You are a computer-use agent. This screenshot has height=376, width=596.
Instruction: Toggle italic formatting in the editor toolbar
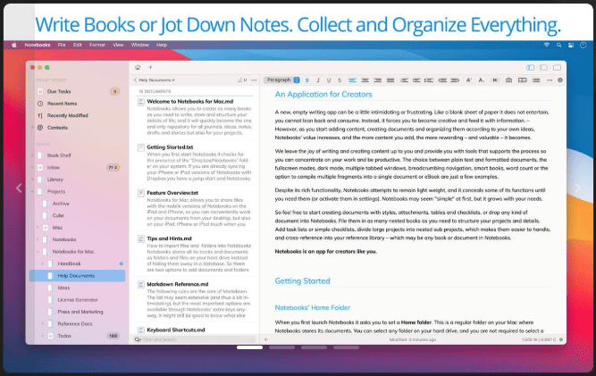(318, 80)
